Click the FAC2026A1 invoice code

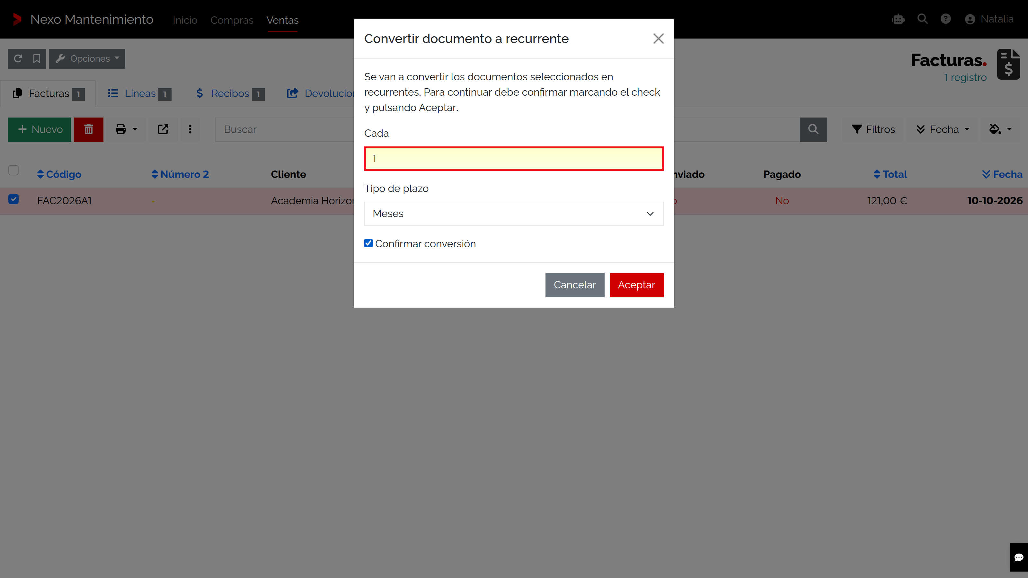click(x=65, y=201)
